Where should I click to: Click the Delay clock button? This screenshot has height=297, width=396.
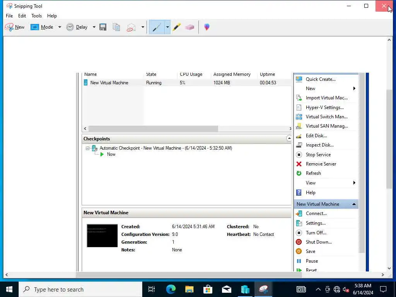(x=77, y=27)
